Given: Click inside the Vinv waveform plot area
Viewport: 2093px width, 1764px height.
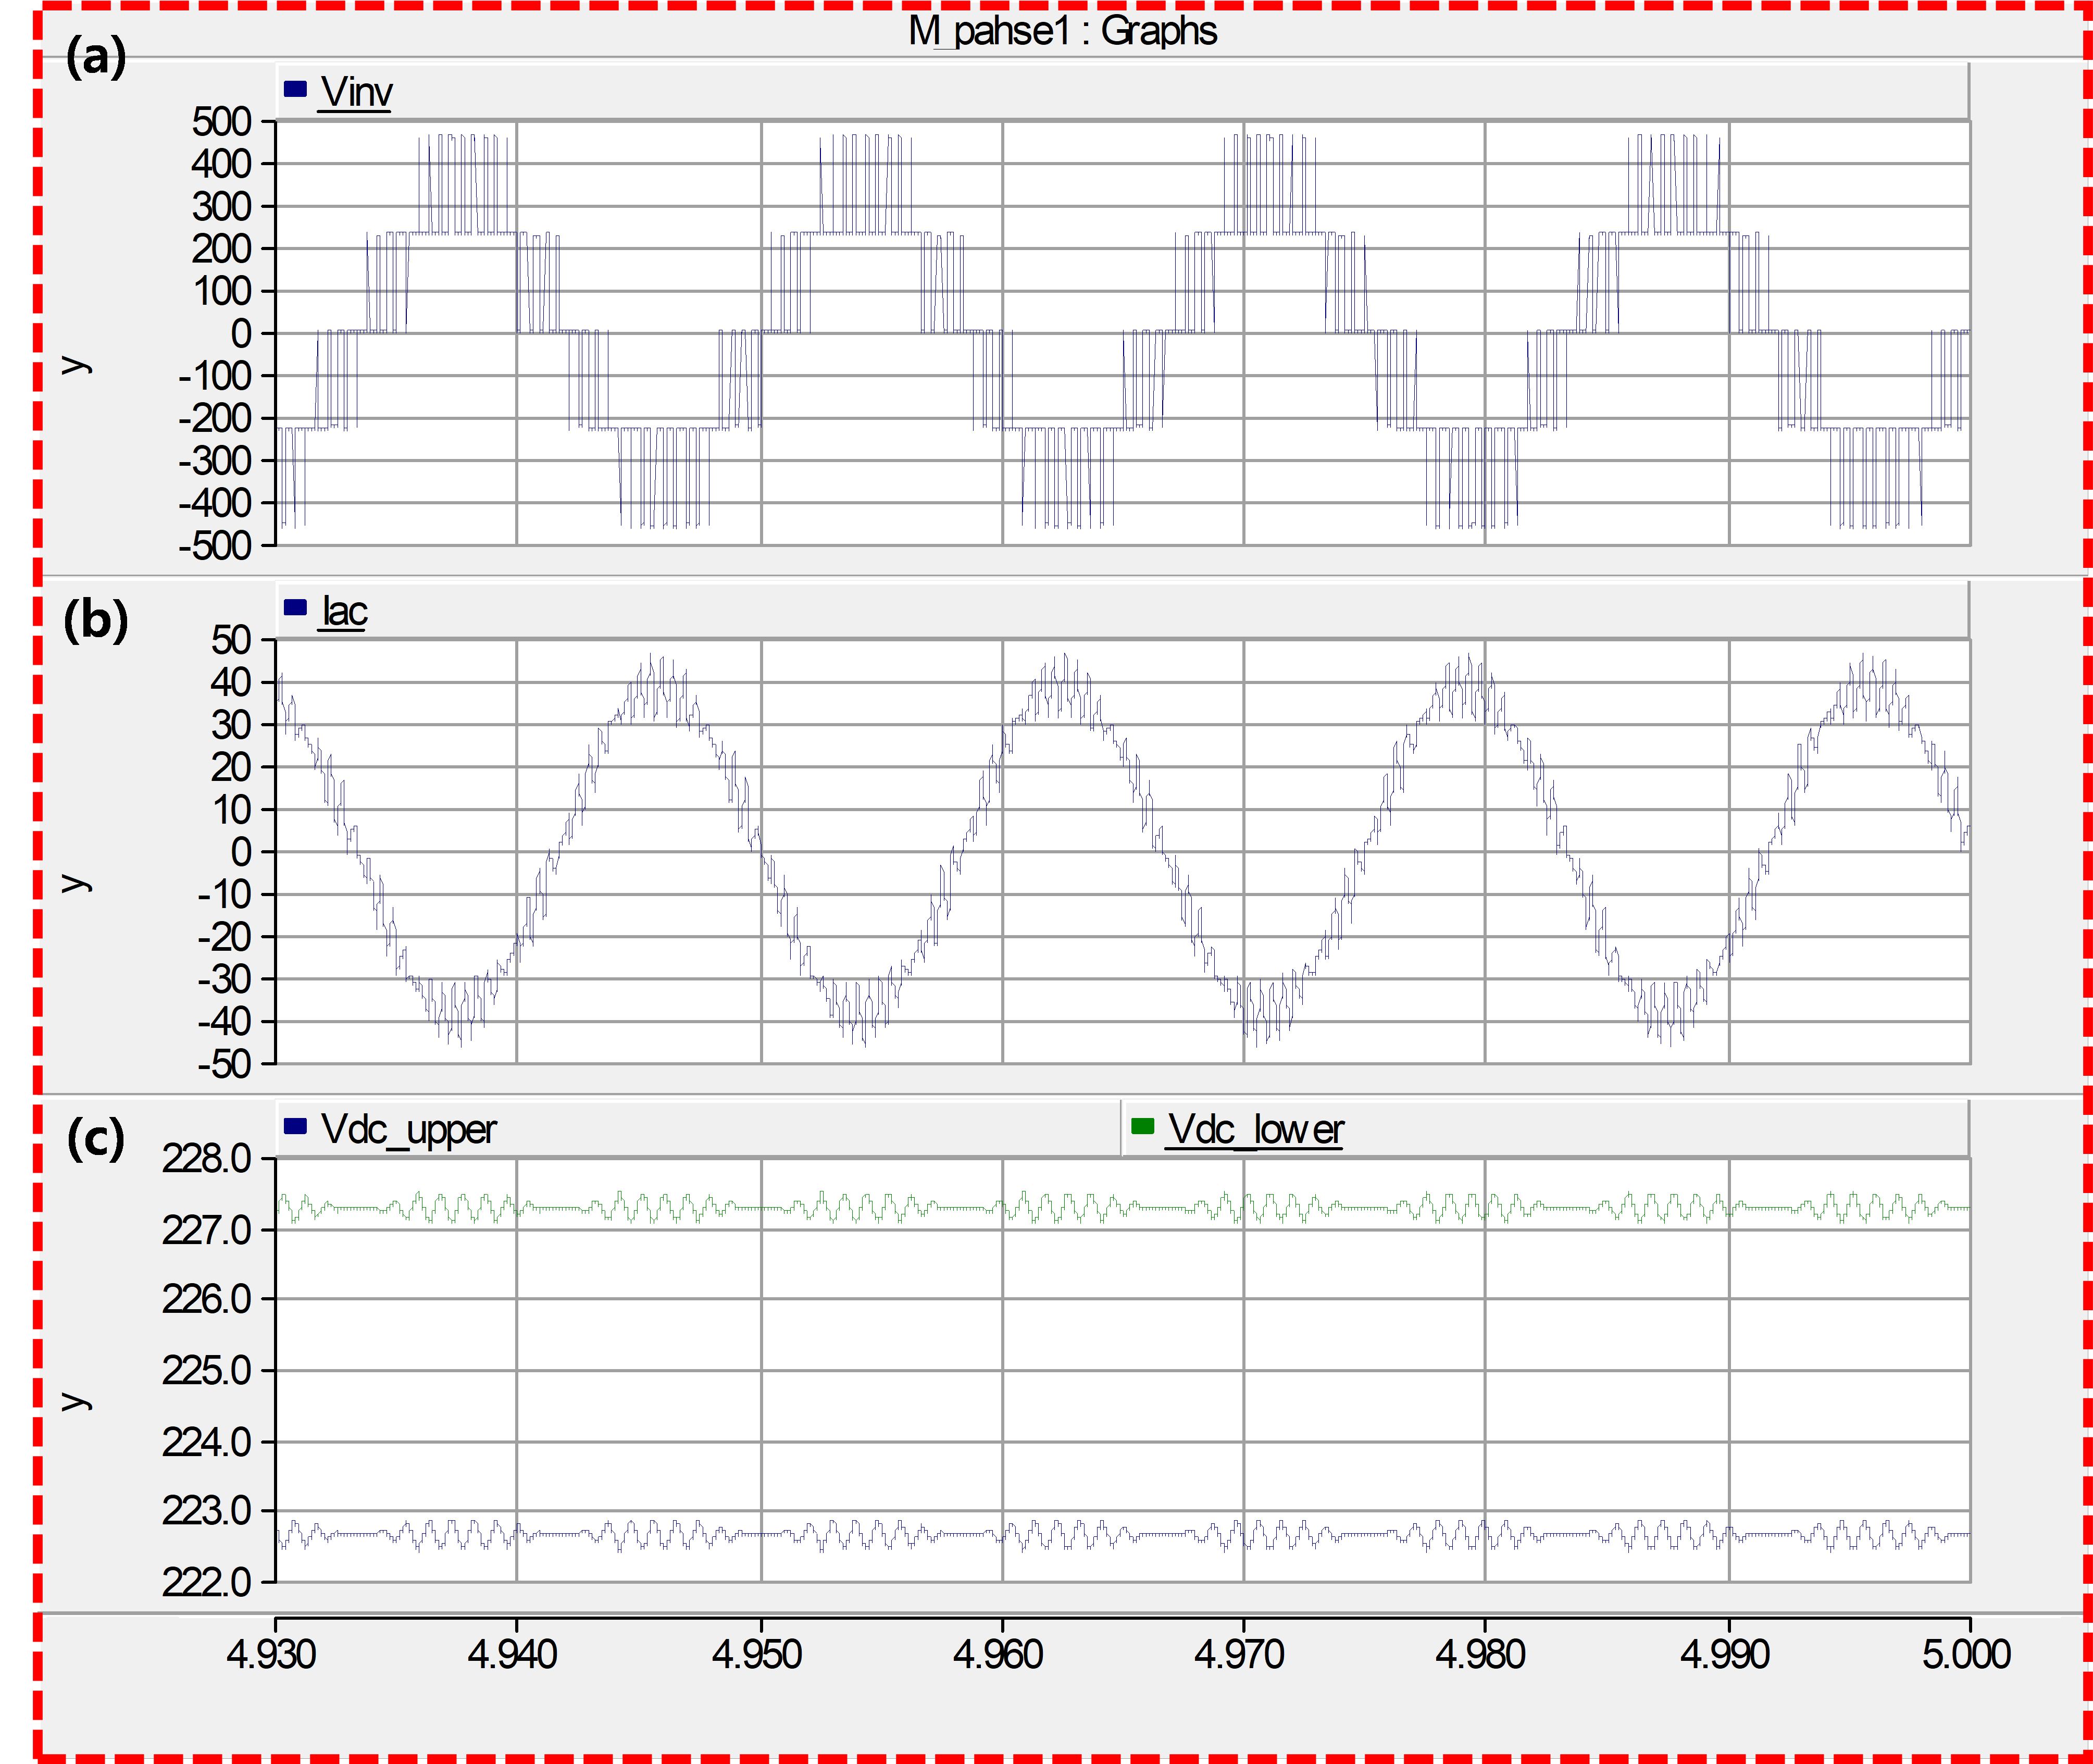Looking at the screenshot, I should click(x=1122, y=334).
